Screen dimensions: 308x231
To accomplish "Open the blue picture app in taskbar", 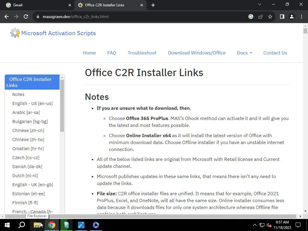I will click(x=81, y=225).
